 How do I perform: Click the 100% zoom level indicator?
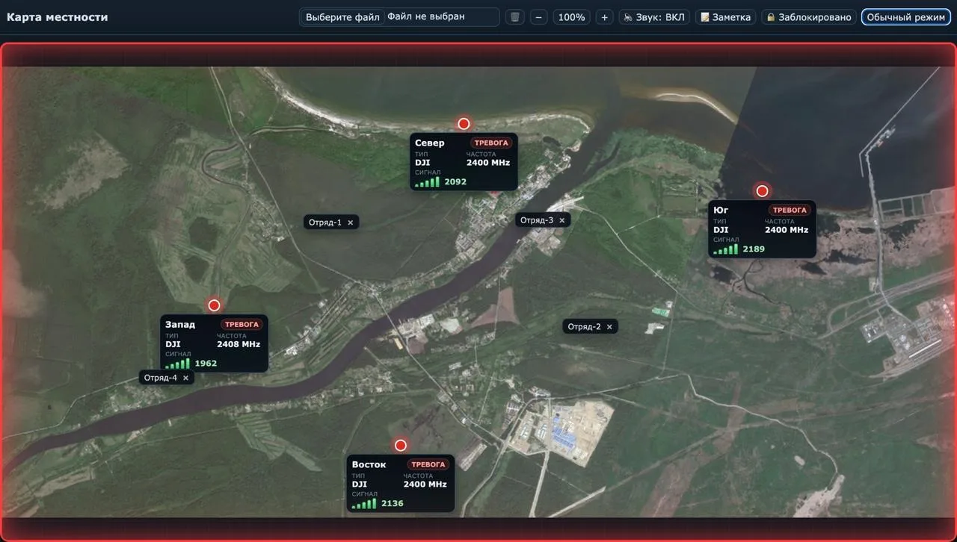(x=572, y=17)
